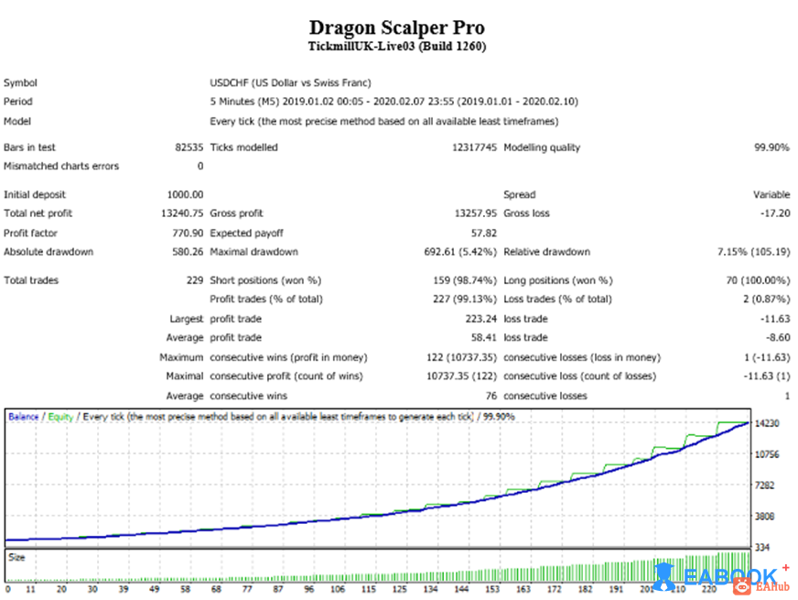Select the Modelling quality value 99.90%
798x600 pixels.
tap(771, 147)
